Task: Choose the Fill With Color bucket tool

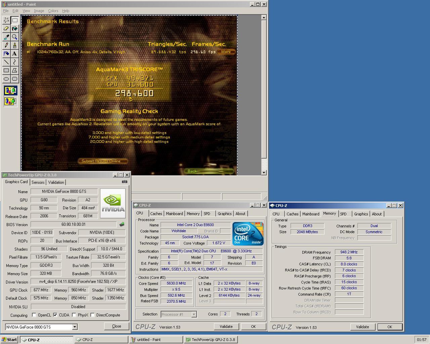Action: pyautogui.click(x=15, y=29)
